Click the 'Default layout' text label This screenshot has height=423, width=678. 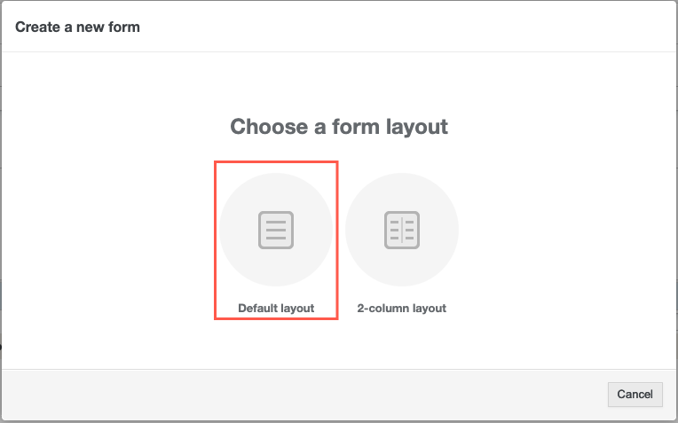(x=276, y=309)
